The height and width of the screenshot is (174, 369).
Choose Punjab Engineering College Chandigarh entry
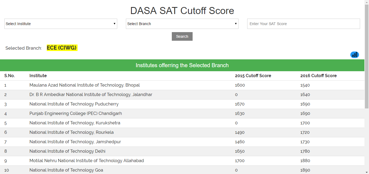click(76, 114)
